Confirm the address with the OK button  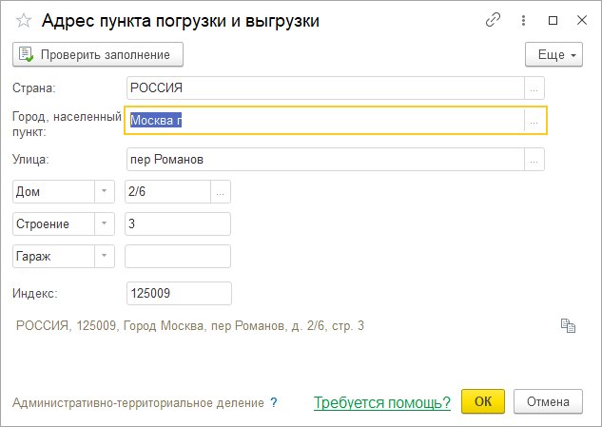482,401
